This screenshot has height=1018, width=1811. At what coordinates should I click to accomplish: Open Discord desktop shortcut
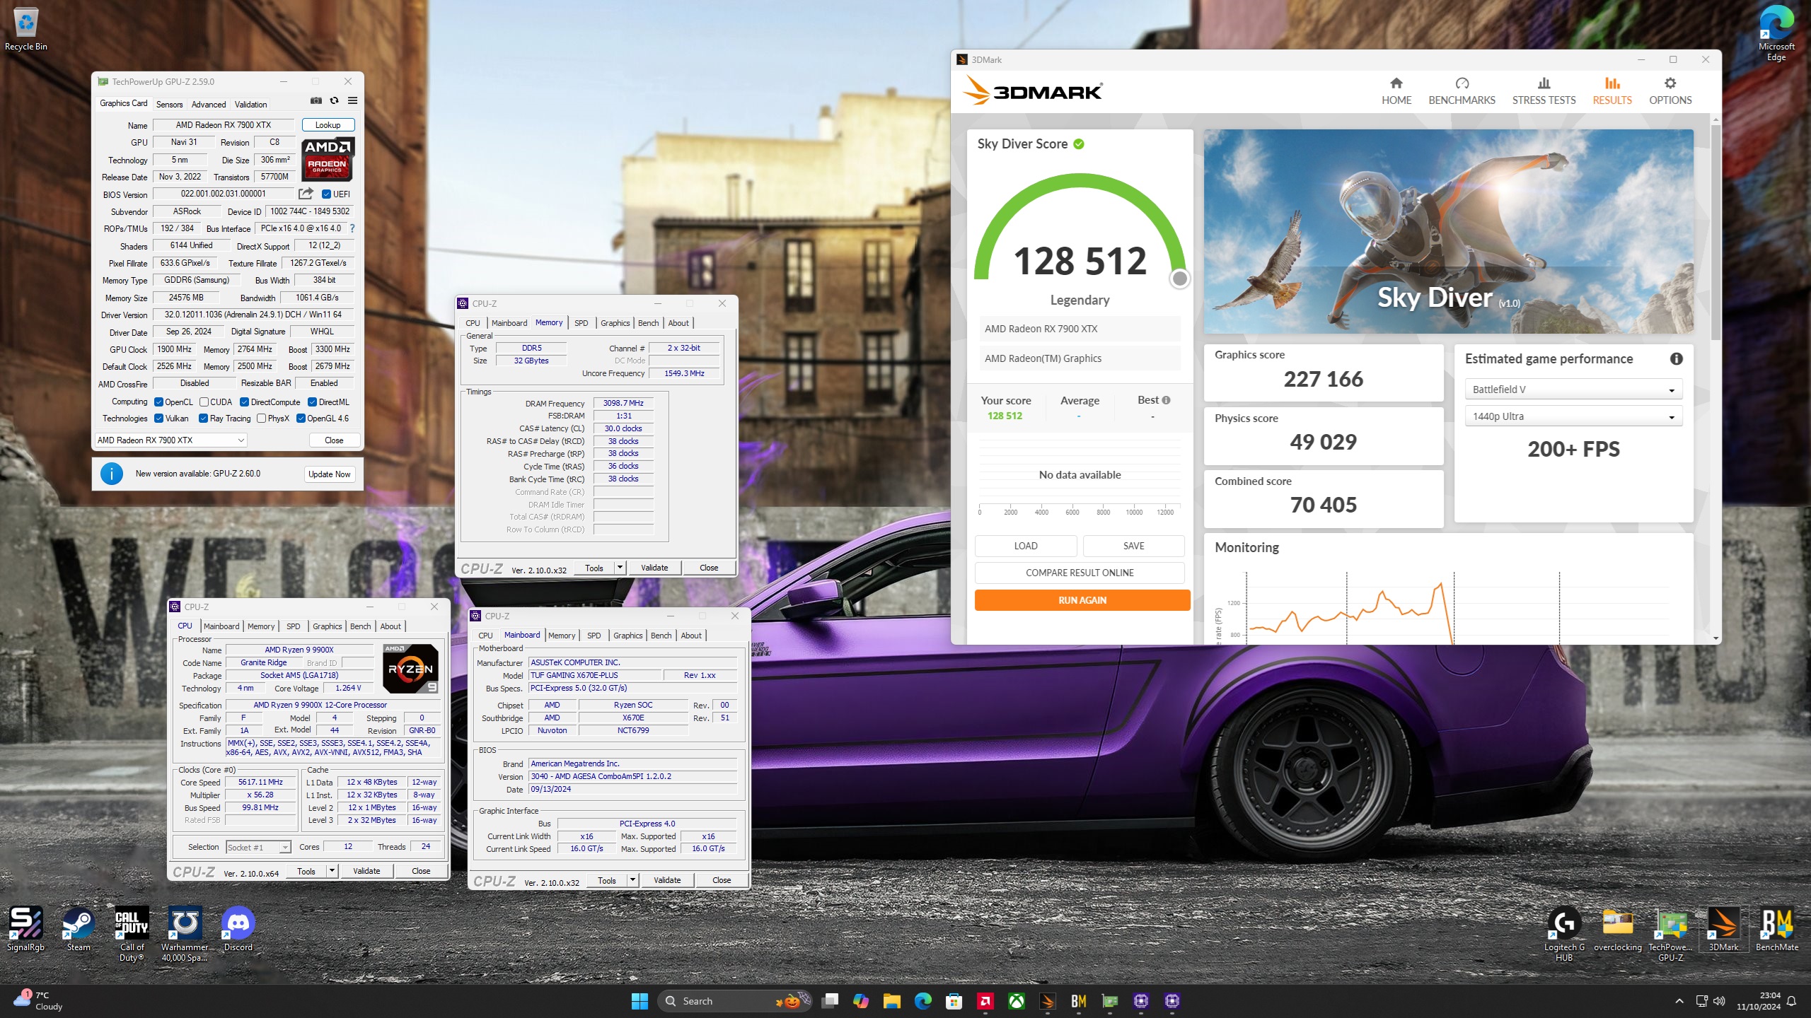(x=238, y=930)
